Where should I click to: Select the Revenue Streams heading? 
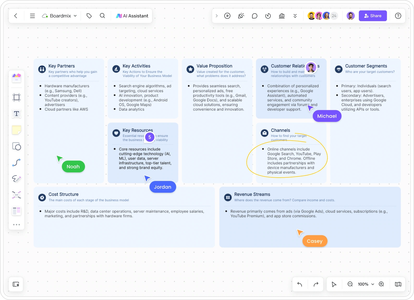[252, 194]
